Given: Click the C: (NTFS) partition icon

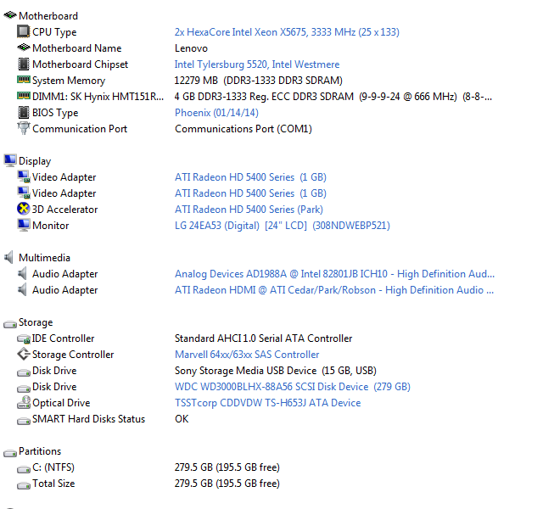Looking at the screenshot, I should tap(23, 469).
